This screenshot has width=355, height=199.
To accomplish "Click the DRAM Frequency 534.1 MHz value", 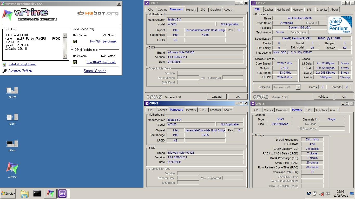I will (x=312, y=139).
